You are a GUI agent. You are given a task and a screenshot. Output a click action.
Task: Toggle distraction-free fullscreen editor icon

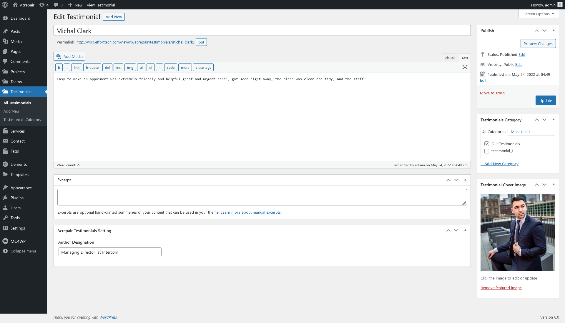tap(465, 67)
